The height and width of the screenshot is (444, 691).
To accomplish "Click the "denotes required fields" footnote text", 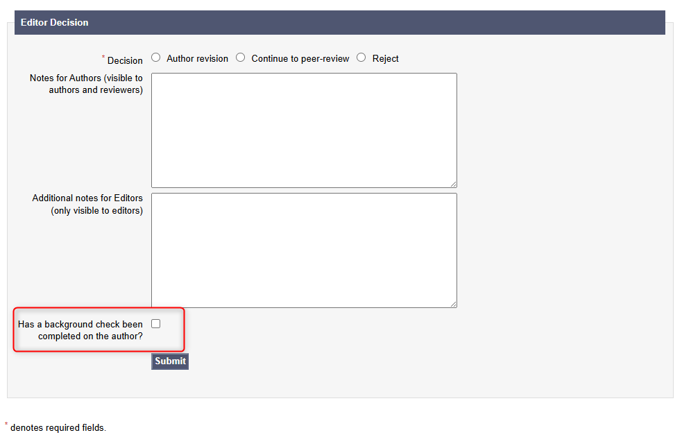I will 58,428.
